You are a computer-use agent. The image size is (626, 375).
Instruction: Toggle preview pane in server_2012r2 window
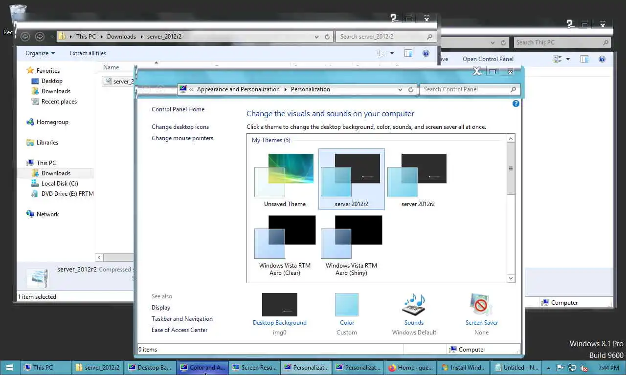408,53
